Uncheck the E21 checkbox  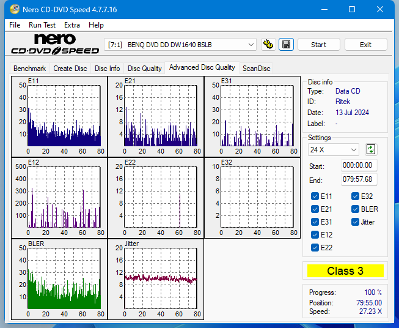point(315,209)
